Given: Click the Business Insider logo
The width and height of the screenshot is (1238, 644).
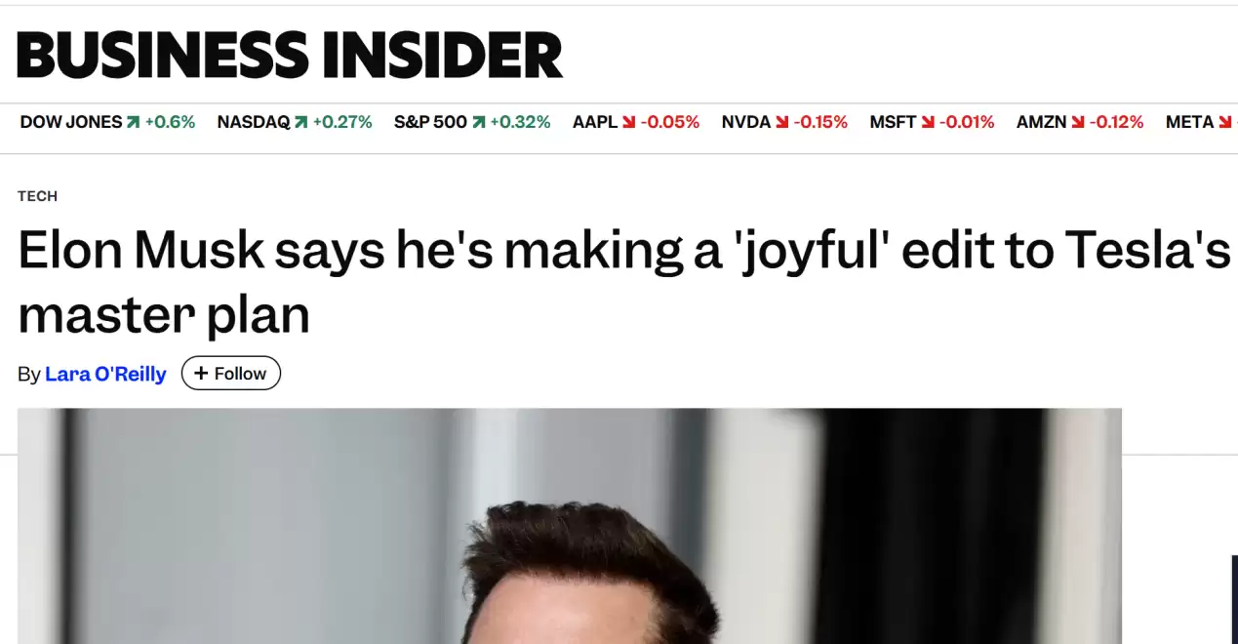Looking at the screenshot, I should (290, 55).
